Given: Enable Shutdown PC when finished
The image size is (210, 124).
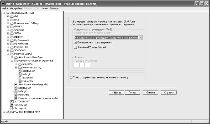Looking at the screenshot, I should click(x=76, y=47).
